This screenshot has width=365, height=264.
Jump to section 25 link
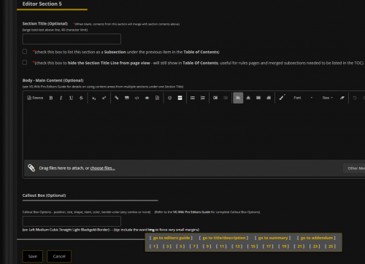[330, 246]
